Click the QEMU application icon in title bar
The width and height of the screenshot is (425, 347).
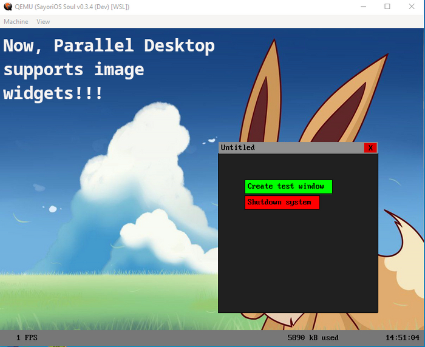[8, 7]
